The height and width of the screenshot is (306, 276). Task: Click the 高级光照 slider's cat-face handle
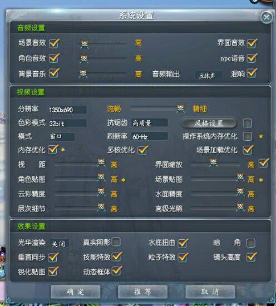(240, 207)
